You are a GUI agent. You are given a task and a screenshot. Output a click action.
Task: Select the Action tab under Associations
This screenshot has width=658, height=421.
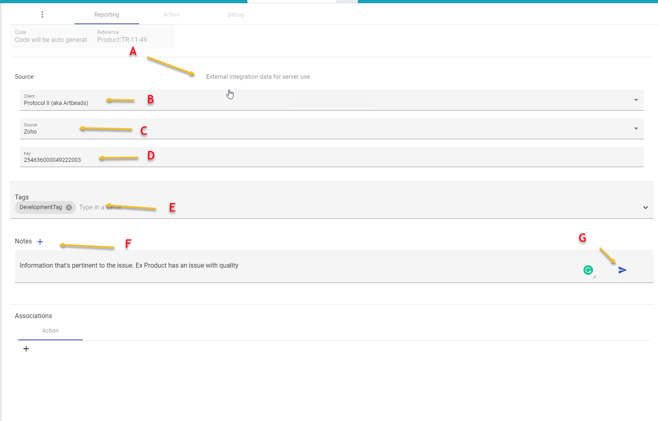(50, 331)
